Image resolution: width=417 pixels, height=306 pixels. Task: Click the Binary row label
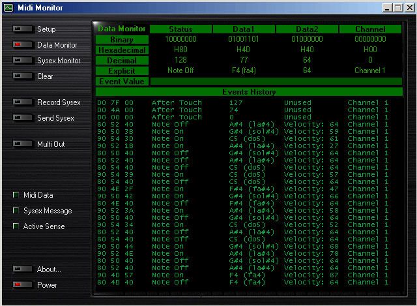(122, 40)
